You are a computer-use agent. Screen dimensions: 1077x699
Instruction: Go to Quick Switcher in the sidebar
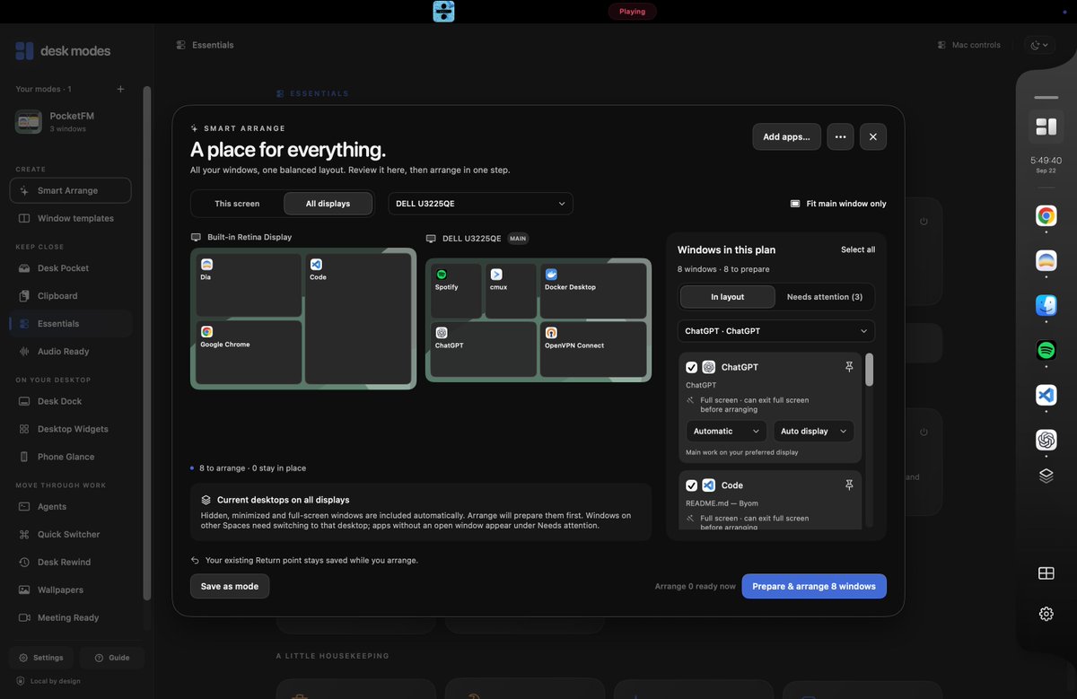pyautogui.click(x=70, y=535)
